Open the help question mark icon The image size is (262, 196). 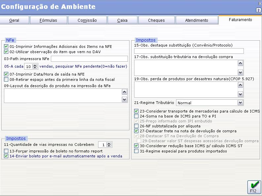coord(258,10)
